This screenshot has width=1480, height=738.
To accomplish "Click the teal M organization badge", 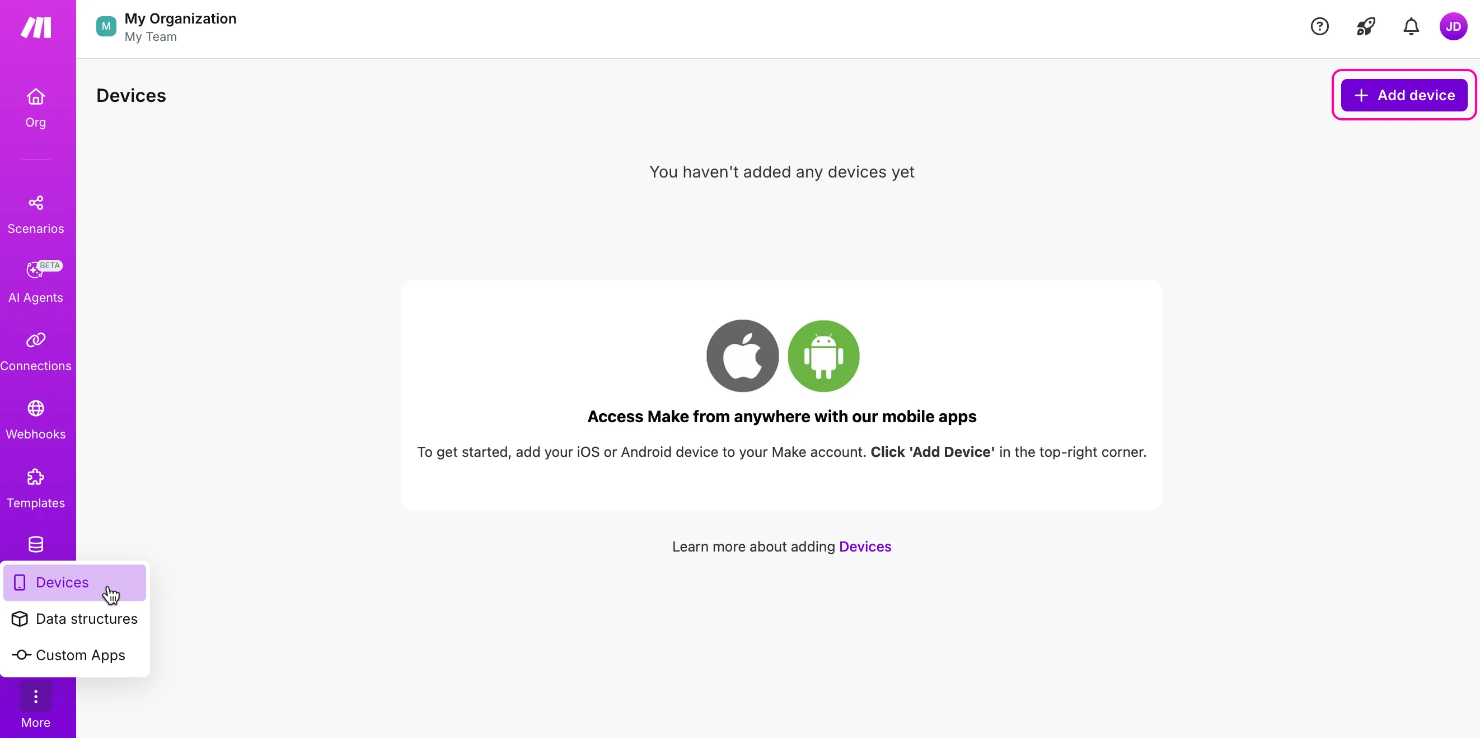I will (x=106, y=26).
